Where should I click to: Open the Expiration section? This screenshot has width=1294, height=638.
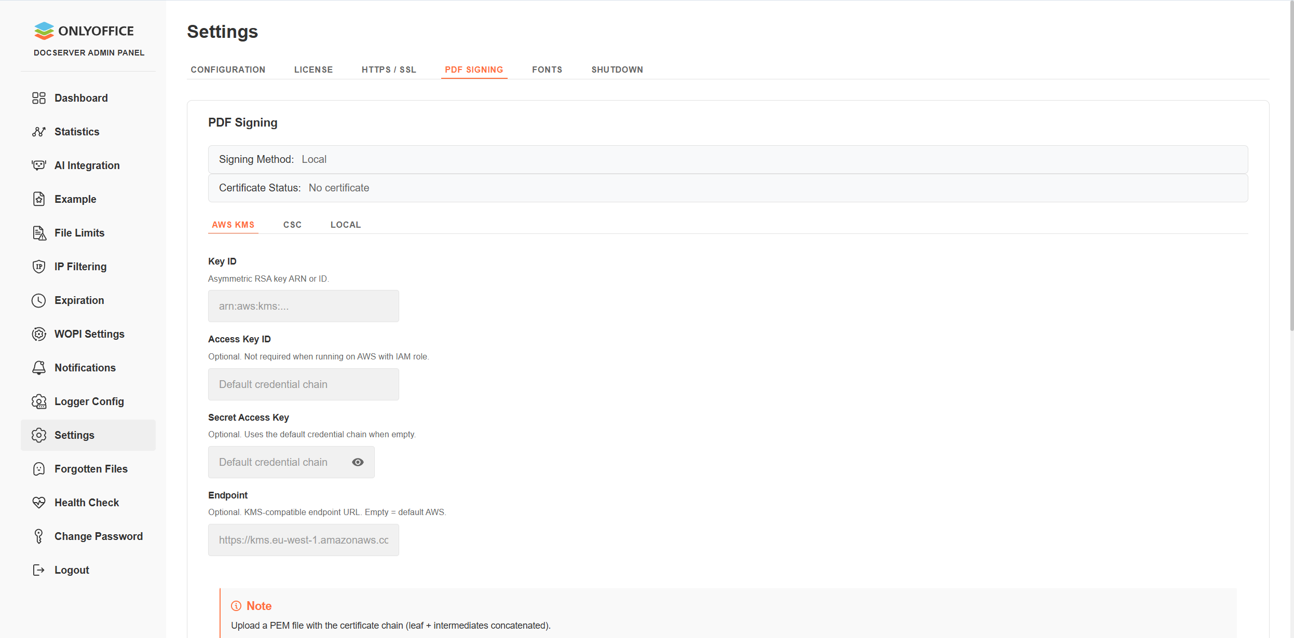pos(79,300)
